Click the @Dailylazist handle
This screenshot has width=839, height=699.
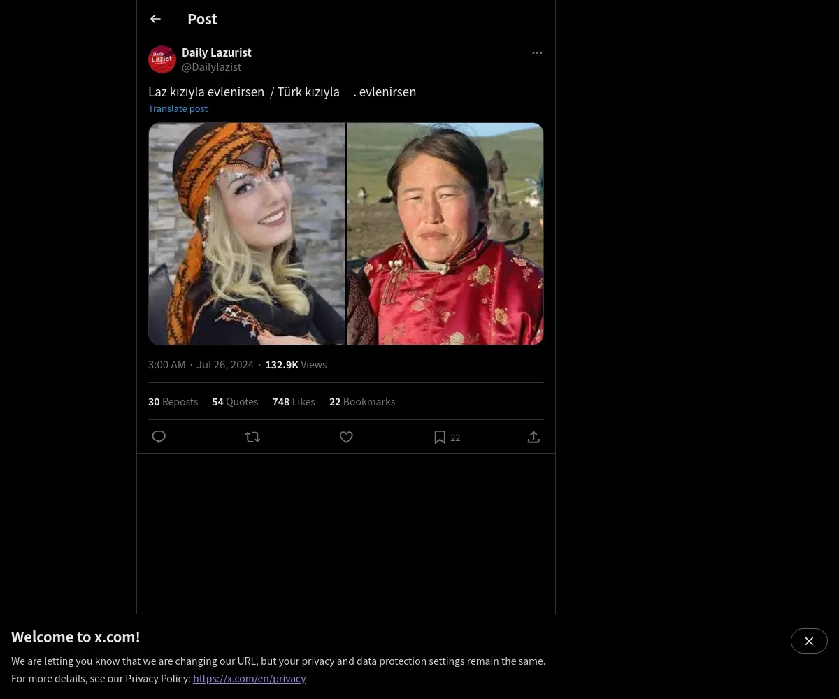click(x=211, y=67)
